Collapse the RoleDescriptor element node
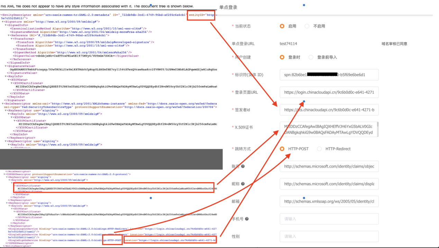Viewport: 439px width, 248px height. pyautogui.click(x=3, y=104)
